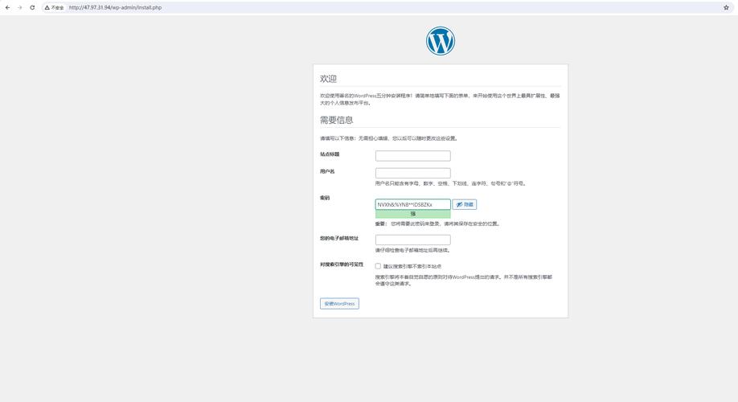The height and width of the screenshot is (402, 738).
Task: Hide the password with the eye button
Action: tap(465, 204)
